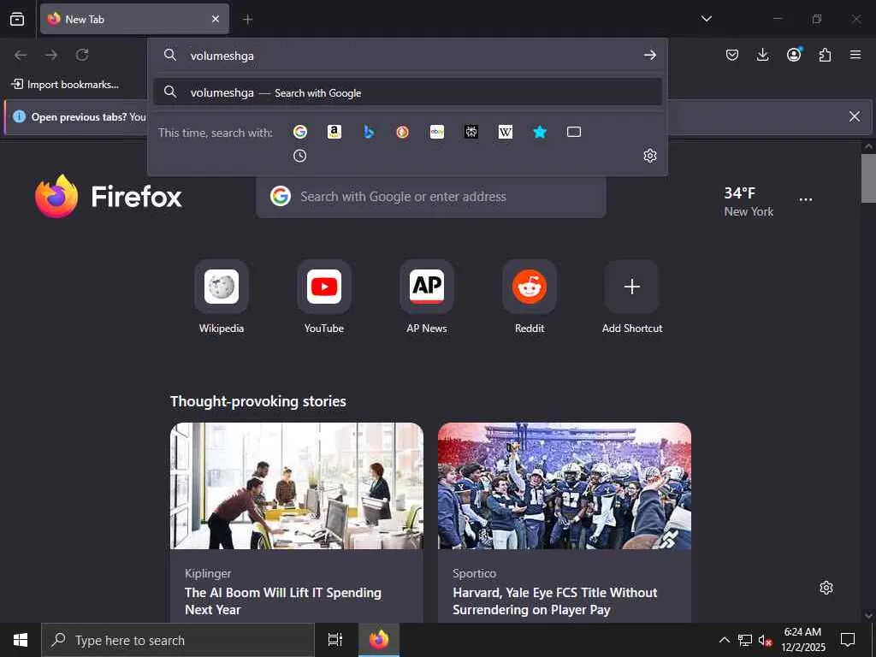Click the new tab page search box

coord(431,197)
